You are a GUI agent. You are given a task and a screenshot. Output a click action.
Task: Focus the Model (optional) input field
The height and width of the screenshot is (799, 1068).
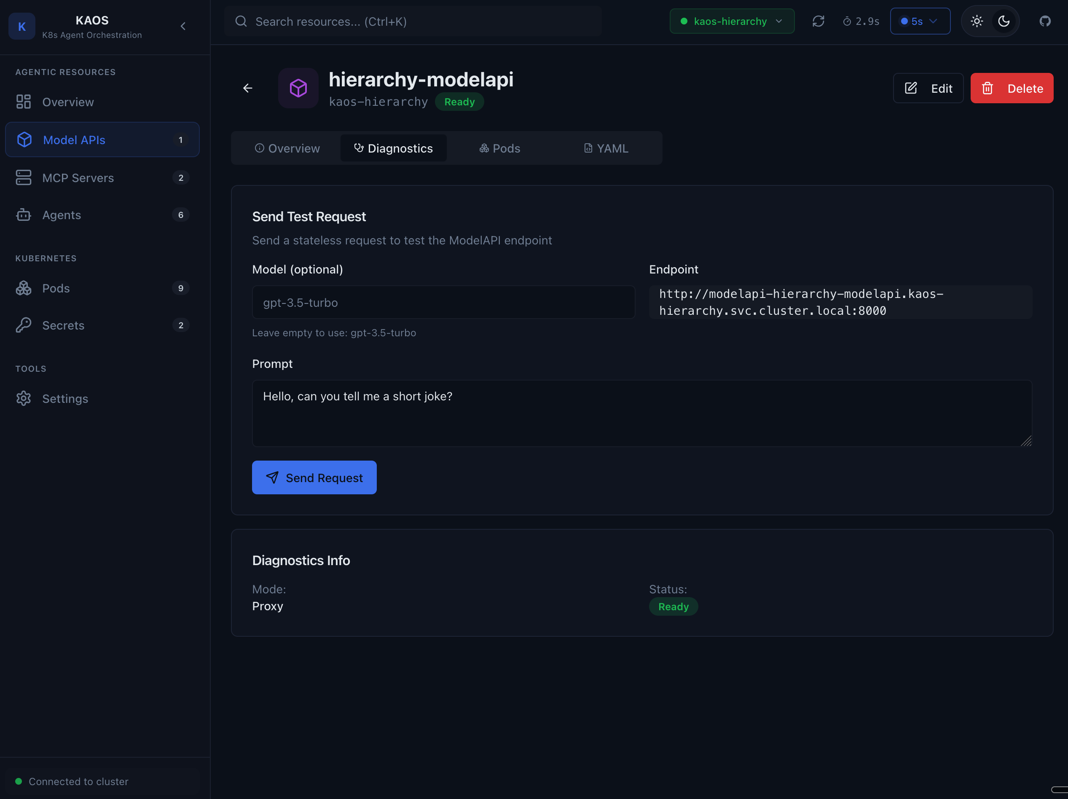point(443,303)
